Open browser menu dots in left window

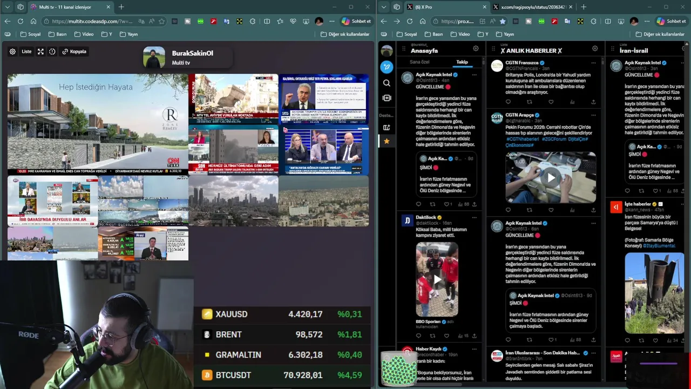point(331,21)
